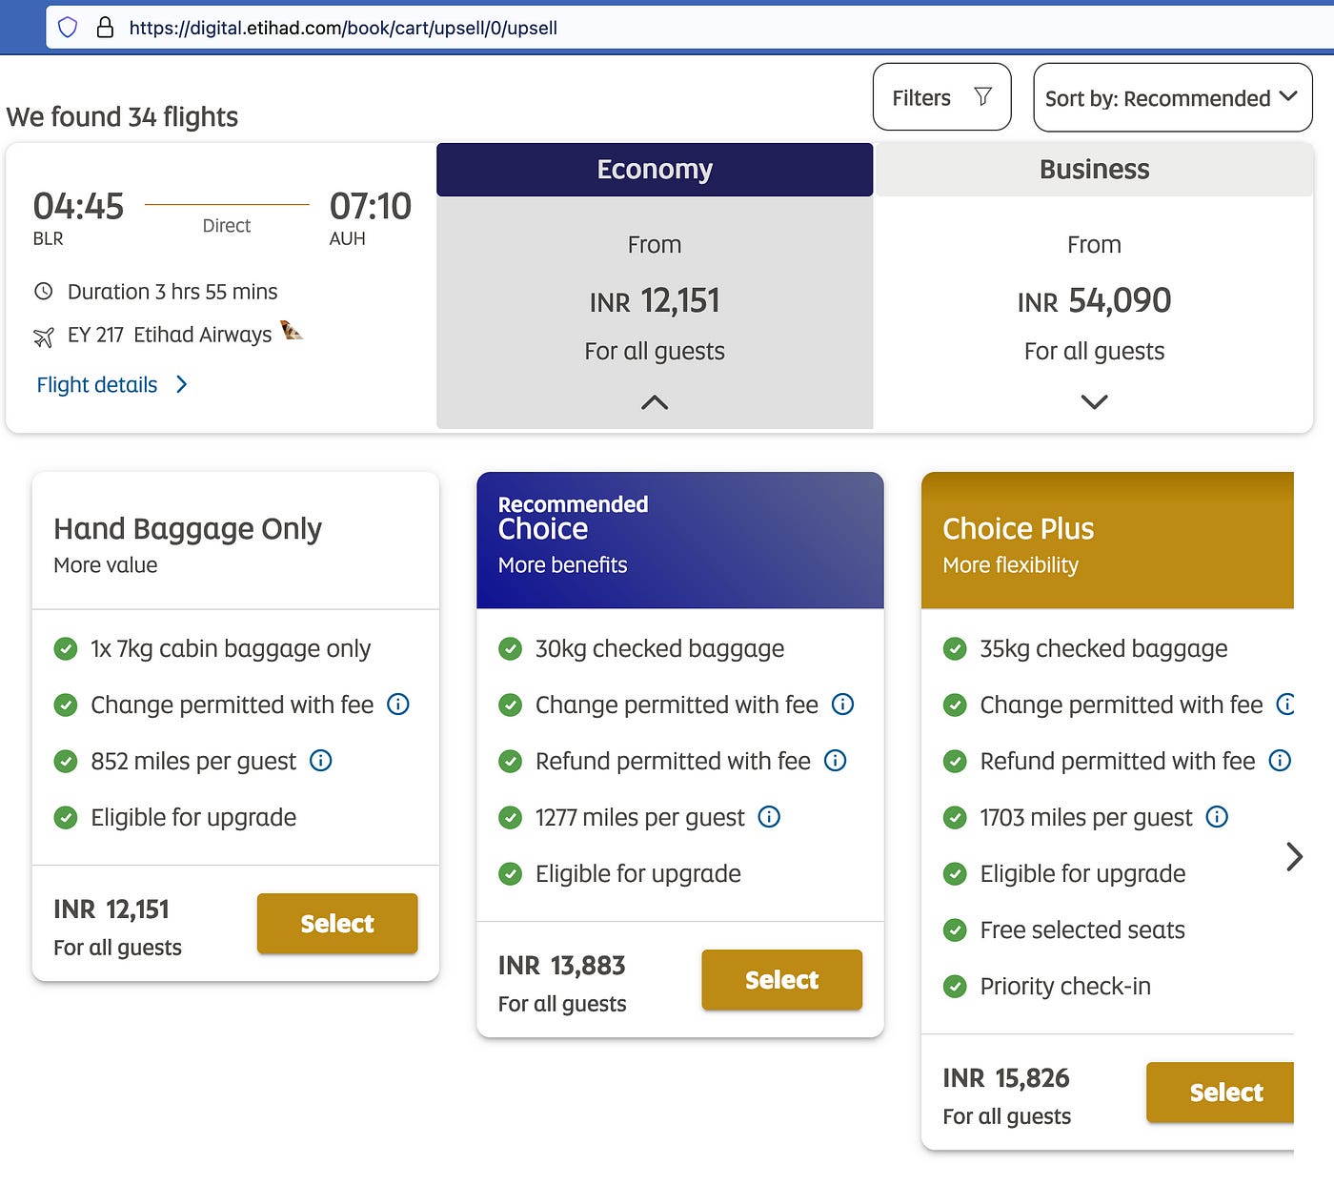Click the Duration 3 hrs 55 mins text
1334x1185 pixels.
(x=172, y=292)
